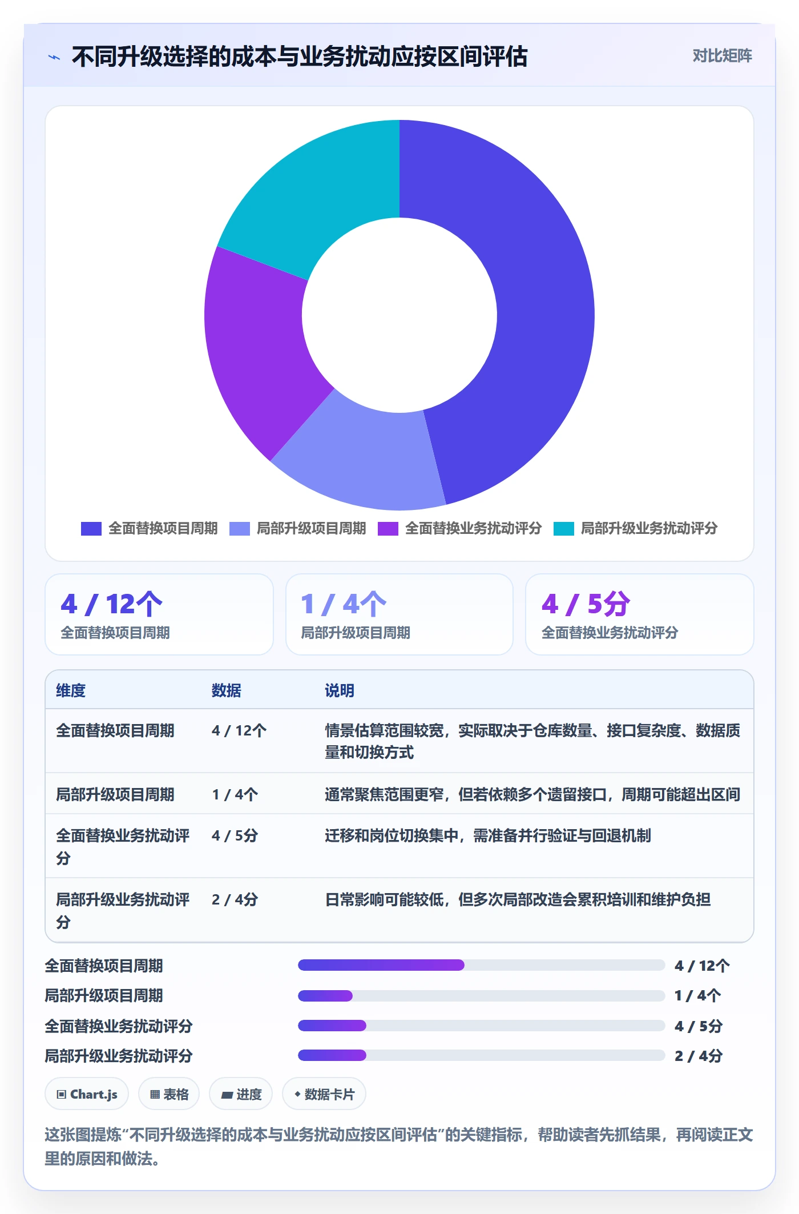
Task: Click the 局部升级业务扰动评分 legend label
Action: 649,528
